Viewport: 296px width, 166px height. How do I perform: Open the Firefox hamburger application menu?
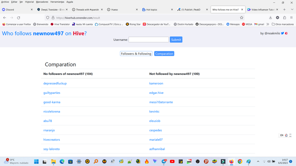pyautogui.click(x=291, y=18)
